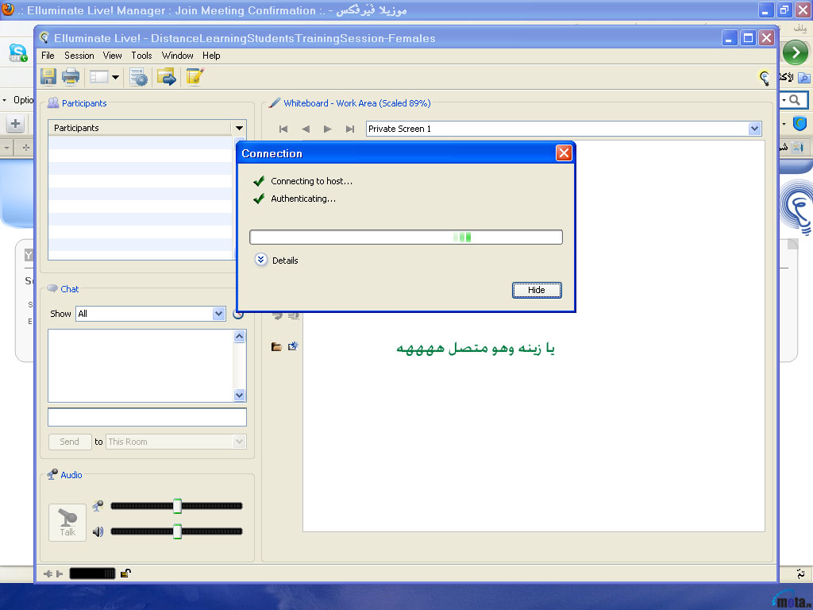
Task: Click the Talk microphone button
Action: (67, 523)
